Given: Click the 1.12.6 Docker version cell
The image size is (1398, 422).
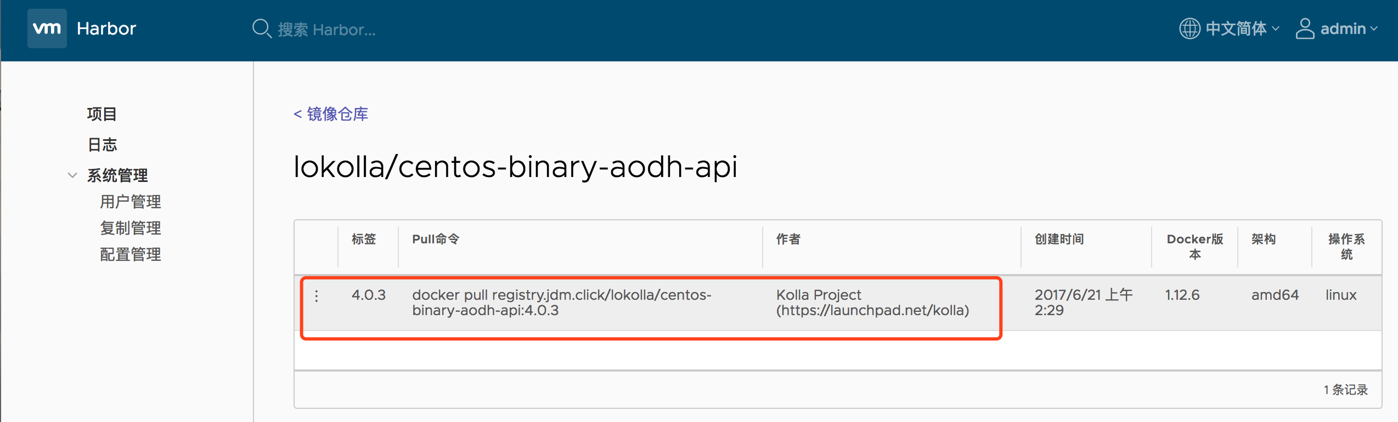Looking at the screenshot, I should click(1182, 295).
